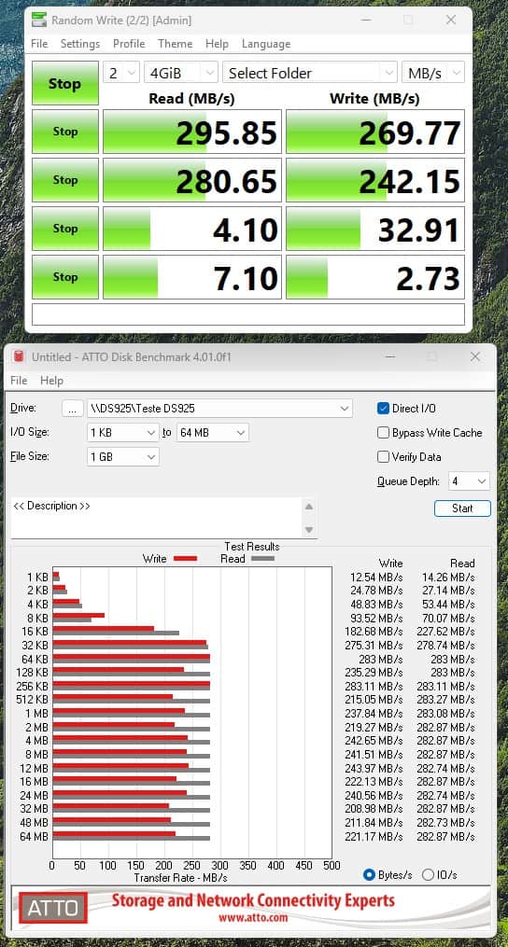The width and height of the screenshot is (508, 947).
Task: Open the drive browse button with ellipsis
Action: click(73, 409)
